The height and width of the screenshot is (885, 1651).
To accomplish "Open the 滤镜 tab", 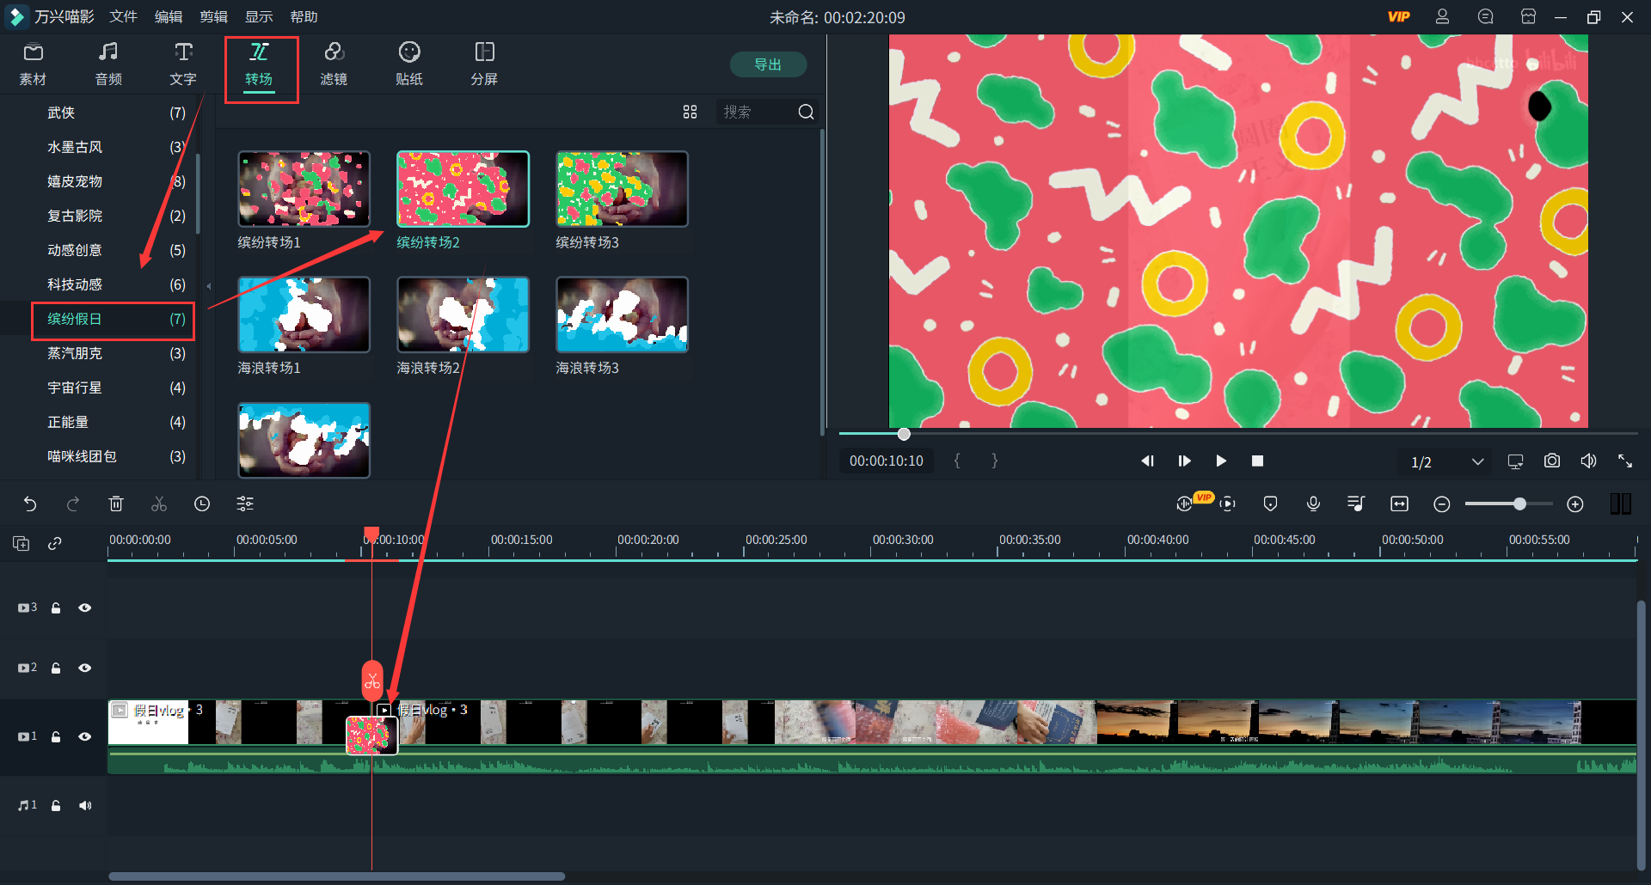I will pyautogui.click(x=334, y=64).
